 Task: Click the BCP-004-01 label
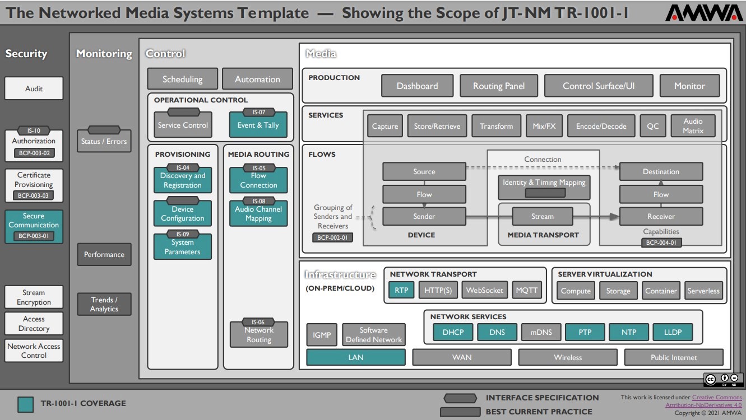pyautogui.click(x=662, y=242)
